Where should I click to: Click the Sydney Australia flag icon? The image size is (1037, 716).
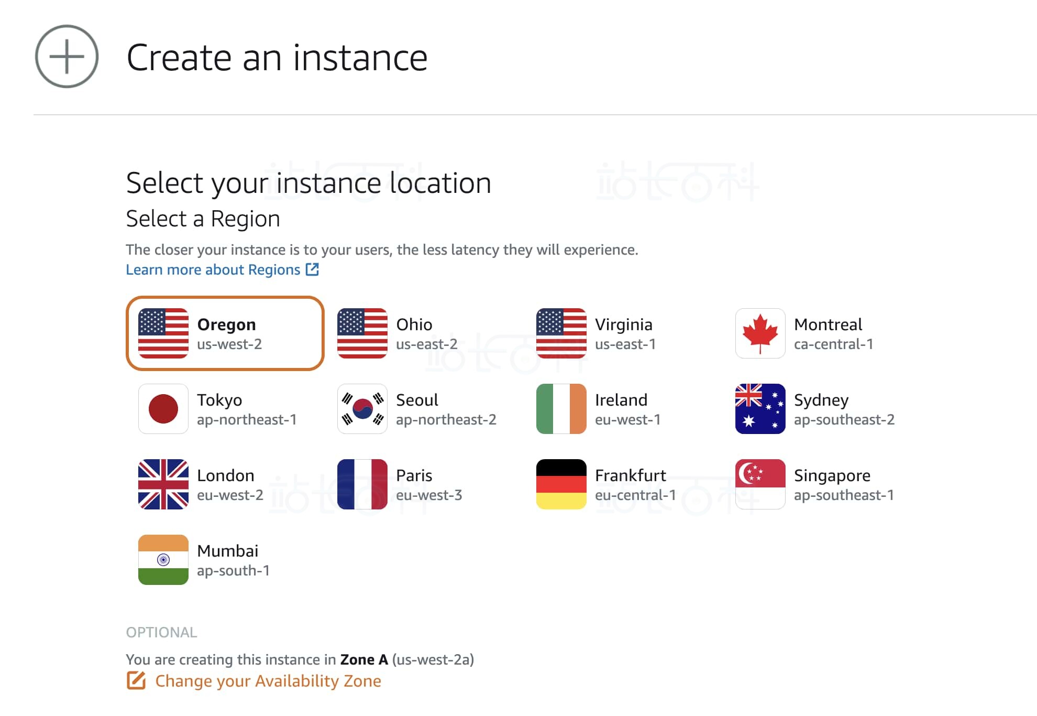pos(760,409)
